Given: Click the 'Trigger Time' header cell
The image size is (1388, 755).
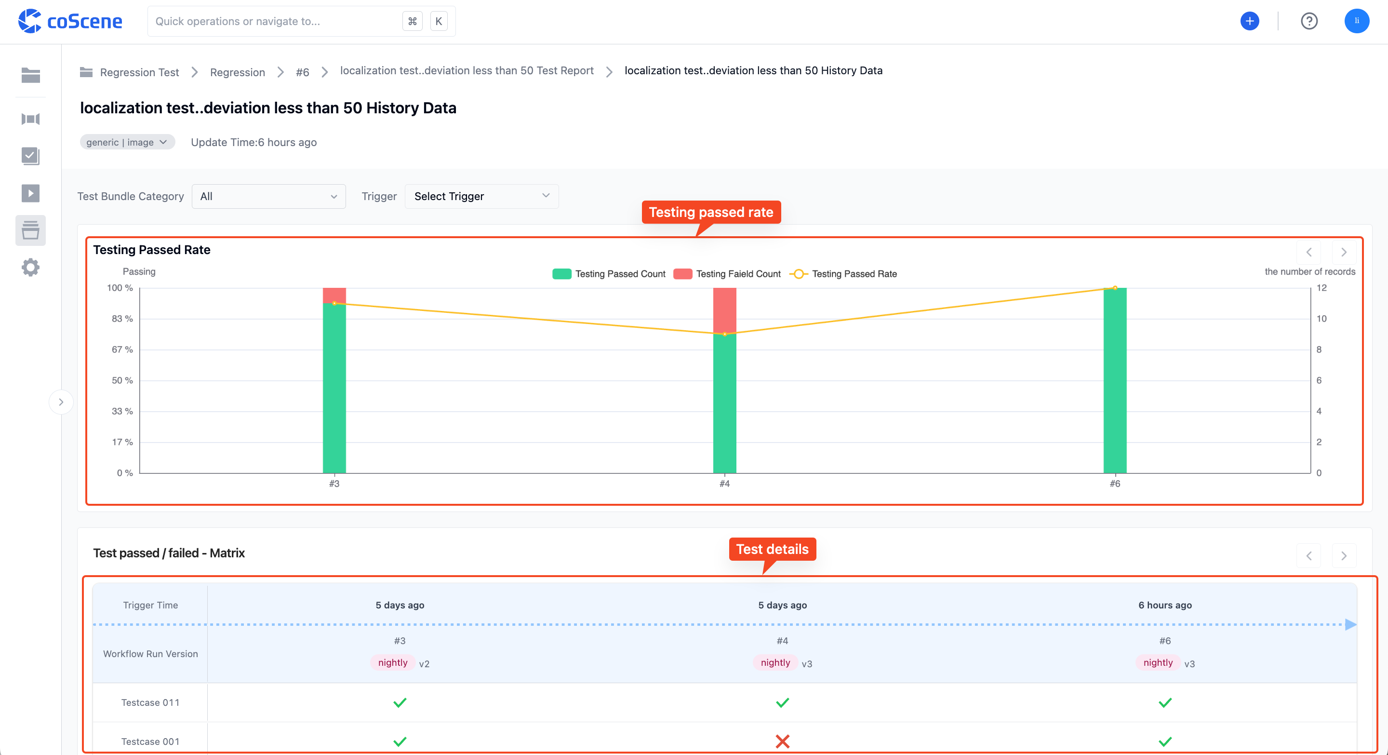Looking at the screenshot, I should point(150,605).
